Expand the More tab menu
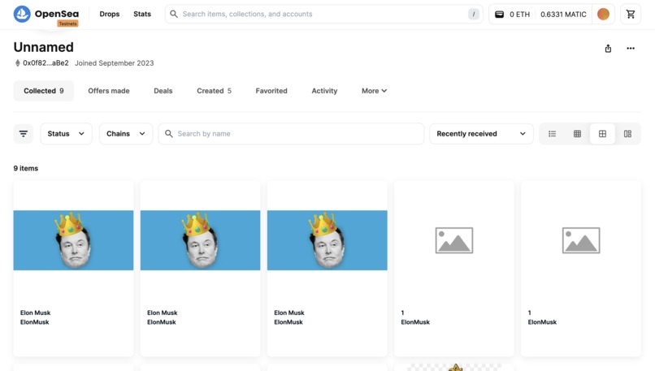655x371 pixels. [374, 91]
